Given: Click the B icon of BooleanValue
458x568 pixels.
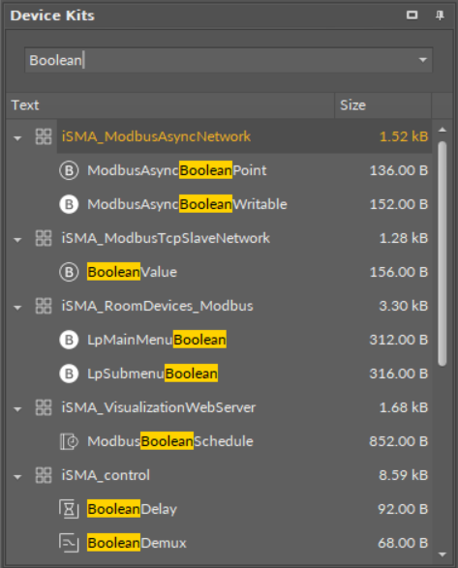Looking at the screenshot, I should click(69, 272).
